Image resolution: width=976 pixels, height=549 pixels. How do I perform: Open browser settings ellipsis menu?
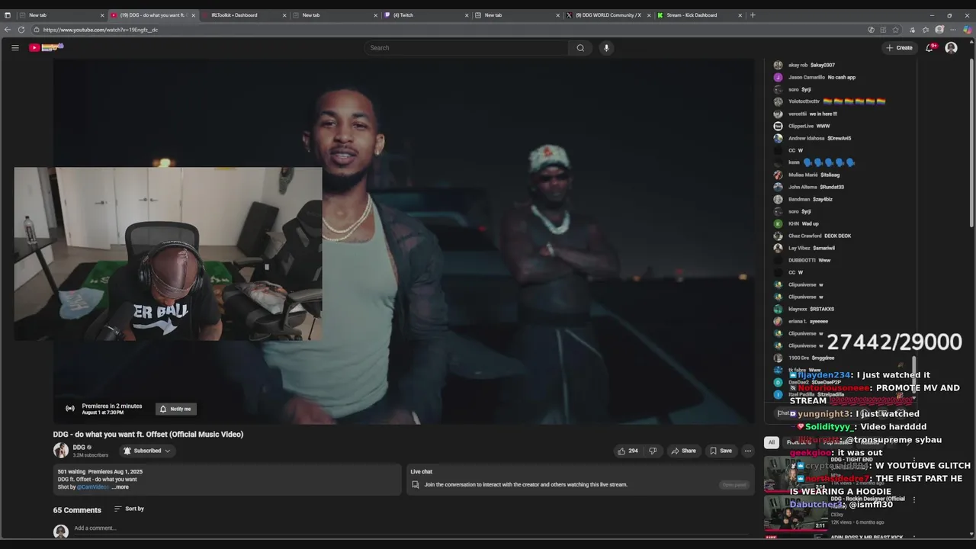(953, 30)
